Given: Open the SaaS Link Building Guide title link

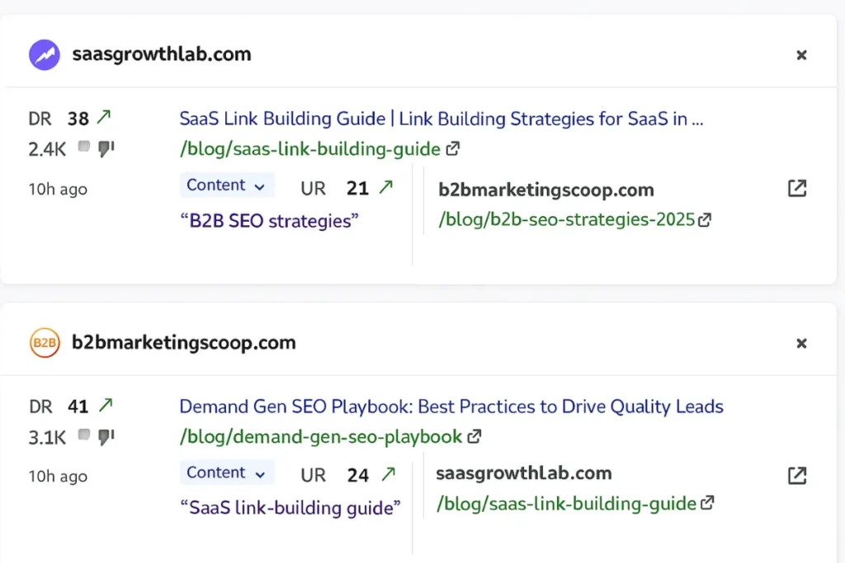Looking at the screenshot, I should (x=441, y=119).
